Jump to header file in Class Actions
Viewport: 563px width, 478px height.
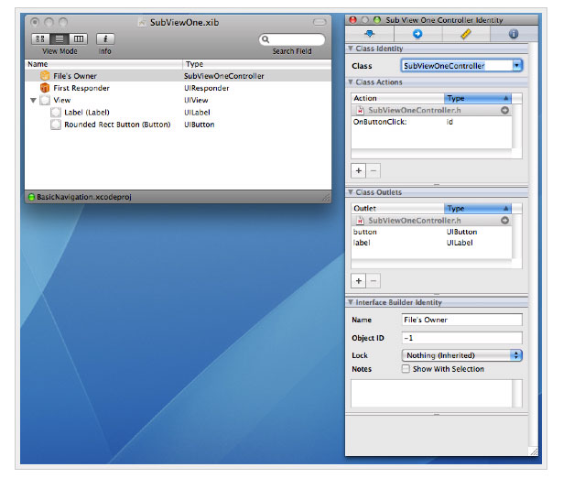point(504,110)
